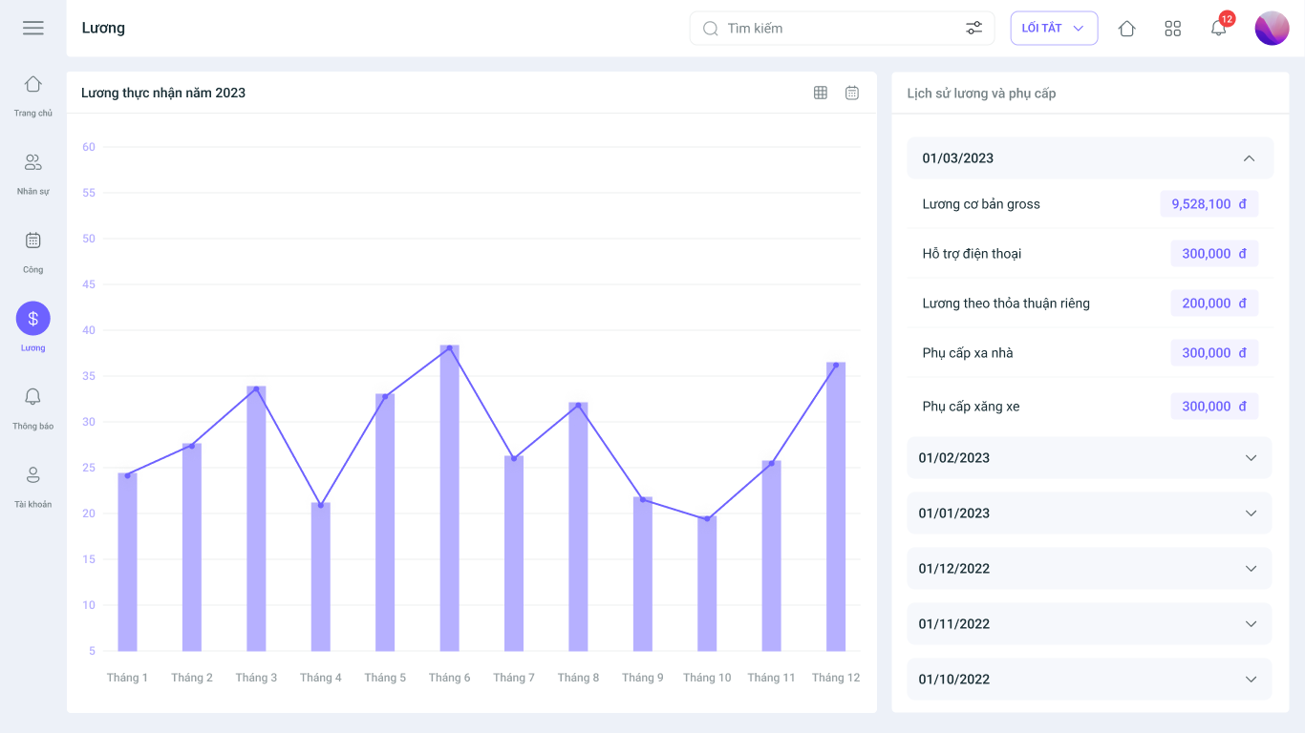The image size is (1305, 733).
Task: Select the Lương dollar icon in sidebar
Action: 33,319
